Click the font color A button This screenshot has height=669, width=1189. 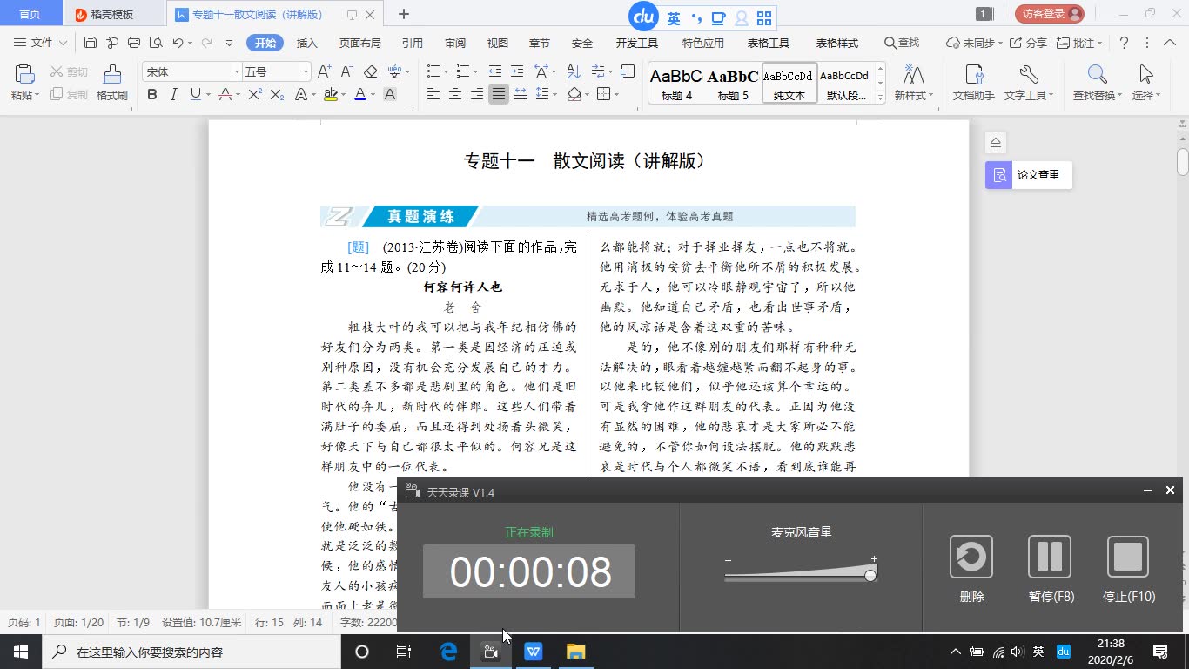pos(359,94)
